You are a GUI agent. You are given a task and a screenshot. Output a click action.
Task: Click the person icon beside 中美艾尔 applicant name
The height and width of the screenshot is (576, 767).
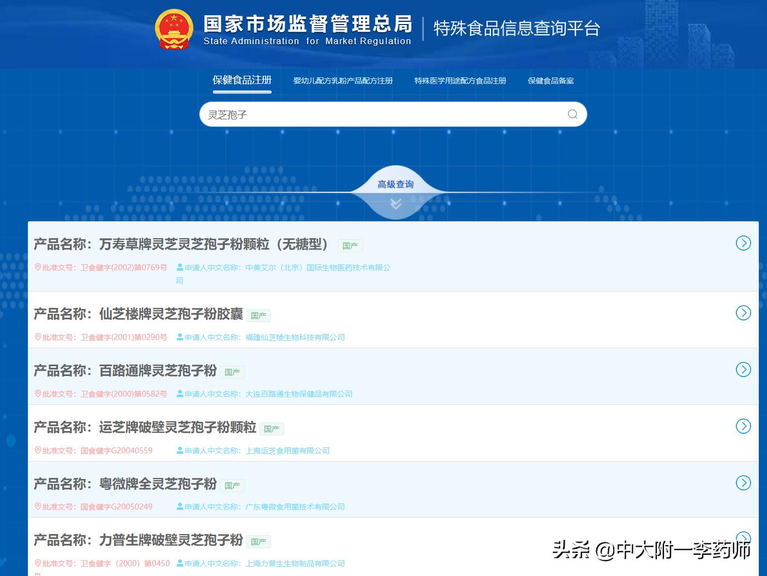pos(178,268)
